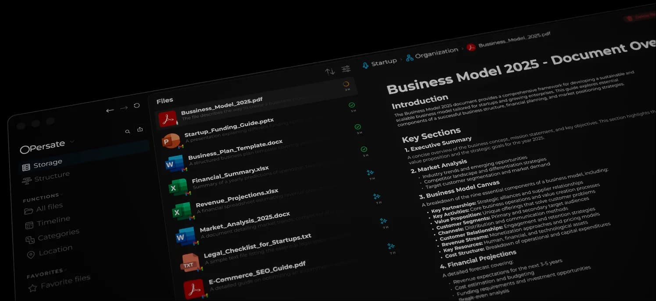The width and height of the screenshot is (656, 301).
Task: Click the green check status of Startup_Funding_Guide.pptx
Action: click(x=352, y=105)
